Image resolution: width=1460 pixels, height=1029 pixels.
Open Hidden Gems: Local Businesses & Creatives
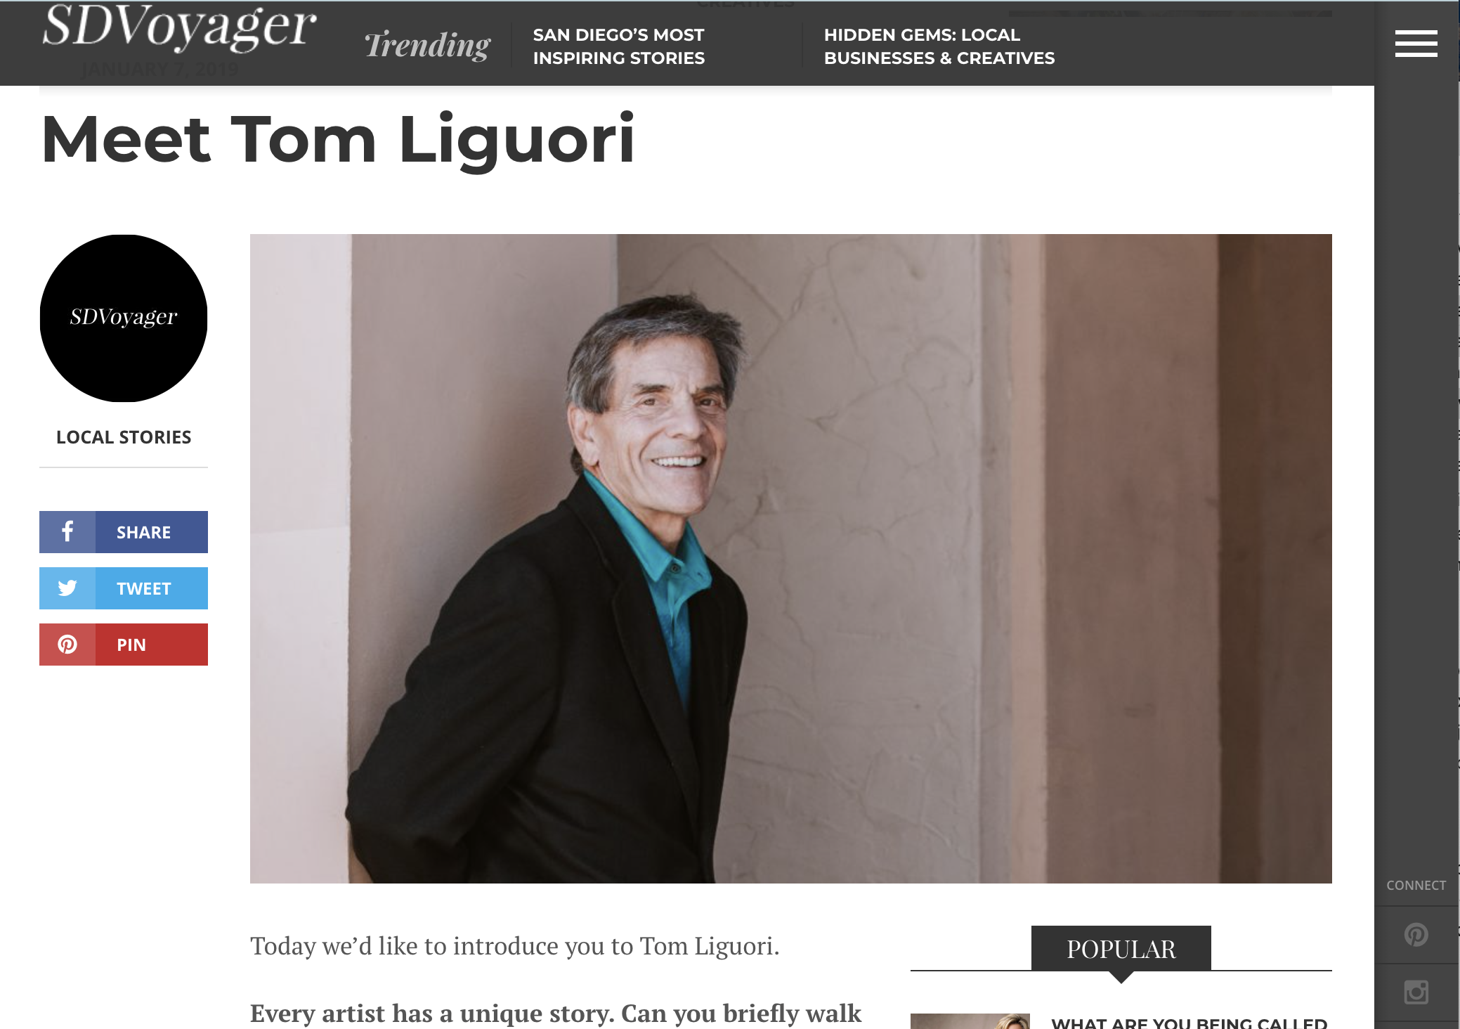point(939,46)
